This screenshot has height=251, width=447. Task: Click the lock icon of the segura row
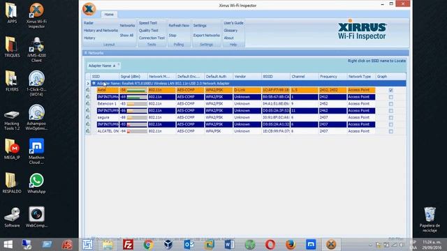coord(88,117)
